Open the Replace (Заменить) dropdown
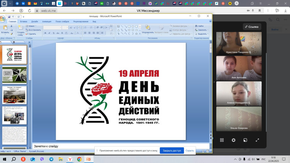 click(x=201, y=30)
